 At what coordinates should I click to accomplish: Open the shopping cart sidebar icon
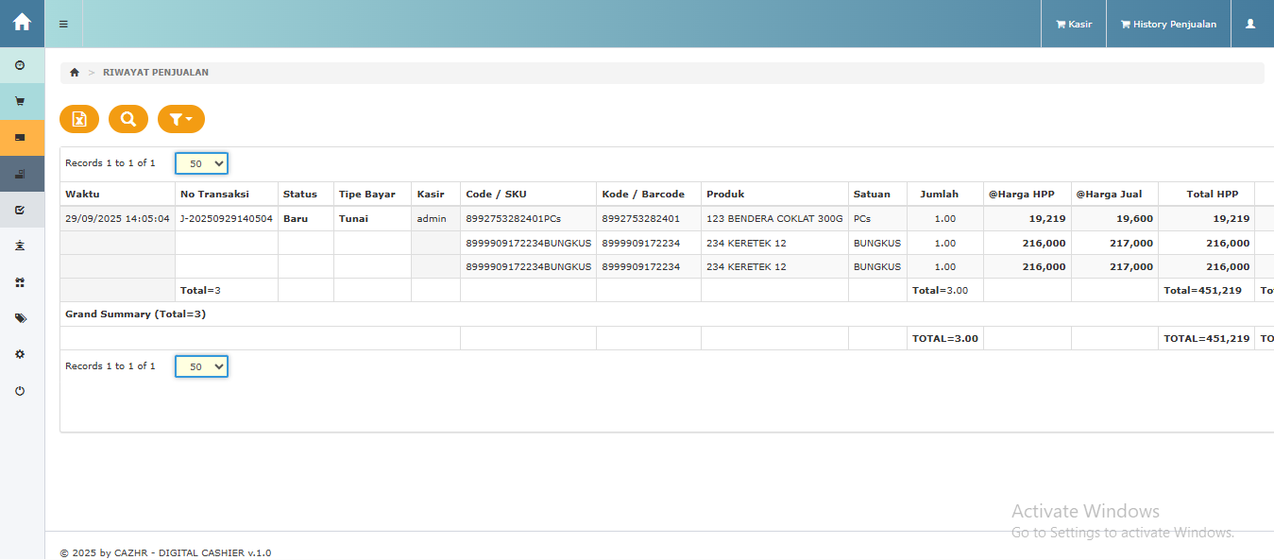[20, 101]
